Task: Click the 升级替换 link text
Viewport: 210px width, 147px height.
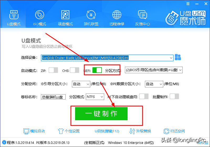Action: pyautogui.click(x=143, y=131)
